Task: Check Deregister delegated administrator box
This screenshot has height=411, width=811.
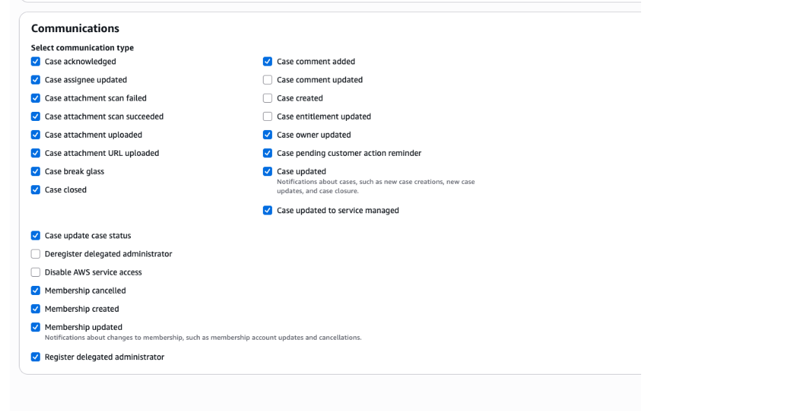Action: point(36,254)
